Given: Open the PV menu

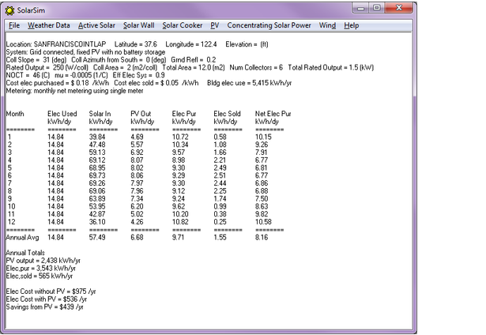Looking at the screenshot, I should coord(215,25).
